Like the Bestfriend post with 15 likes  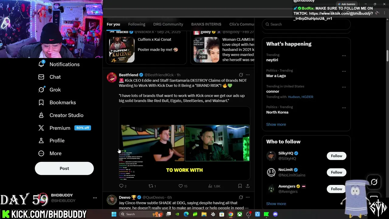(181, 186)
